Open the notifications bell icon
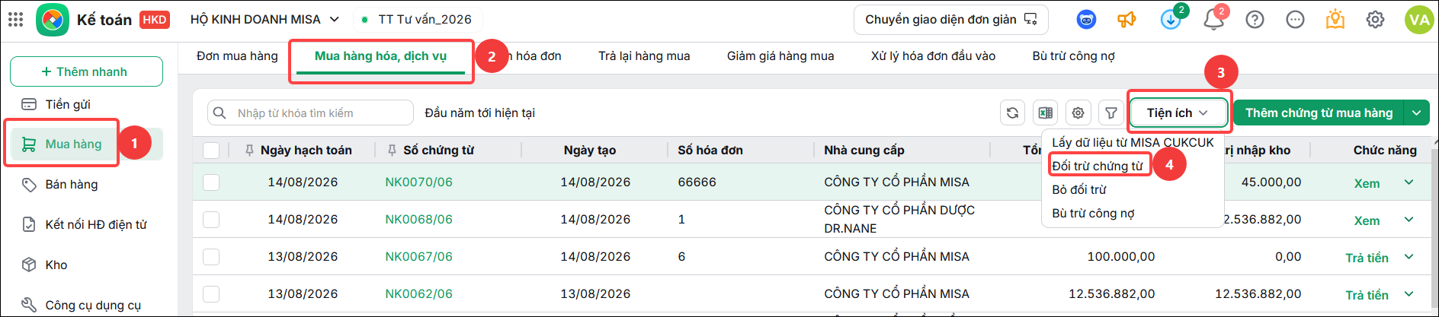Viewport: 1439px width, 317px height. pyautogui.click(x=1213, y=19)
